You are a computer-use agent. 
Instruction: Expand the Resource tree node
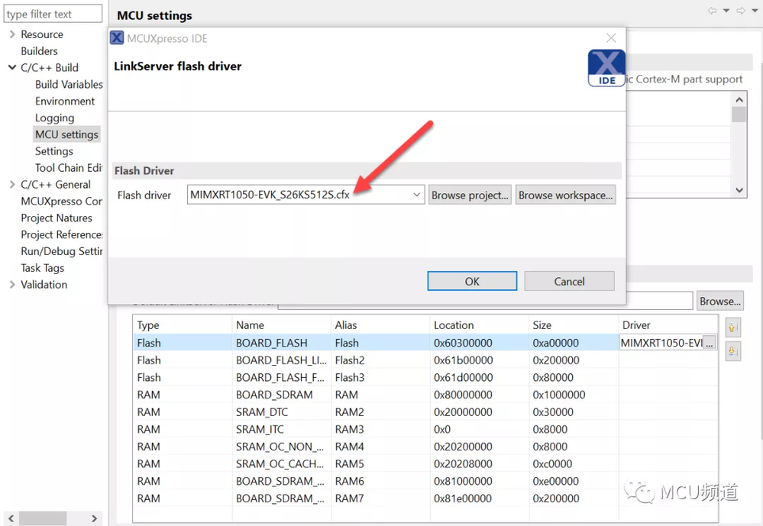pyautogui.click(x=13, y=34)
